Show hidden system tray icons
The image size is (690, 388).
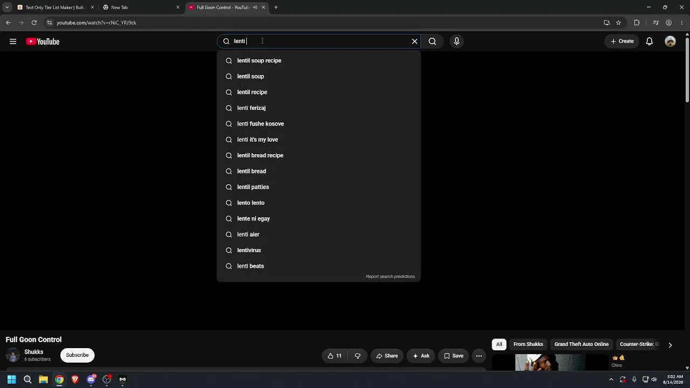coord(611,379)
